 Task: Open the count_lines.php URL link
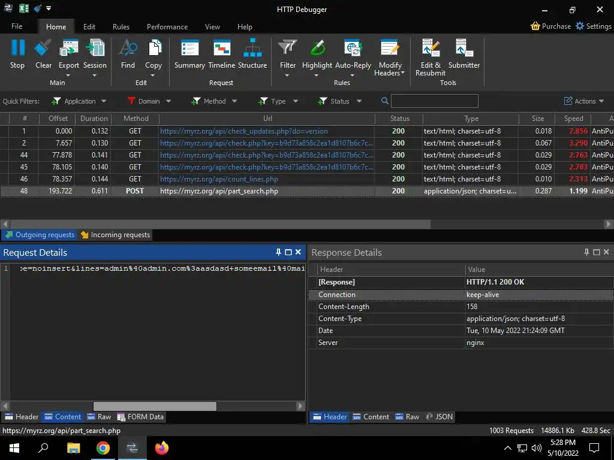(219, 179)
